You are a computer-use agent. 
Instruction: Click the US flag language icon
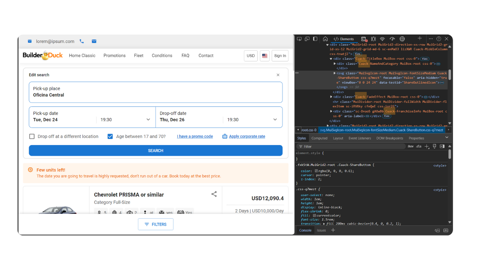pyautogui.click(x=264, y=55)
